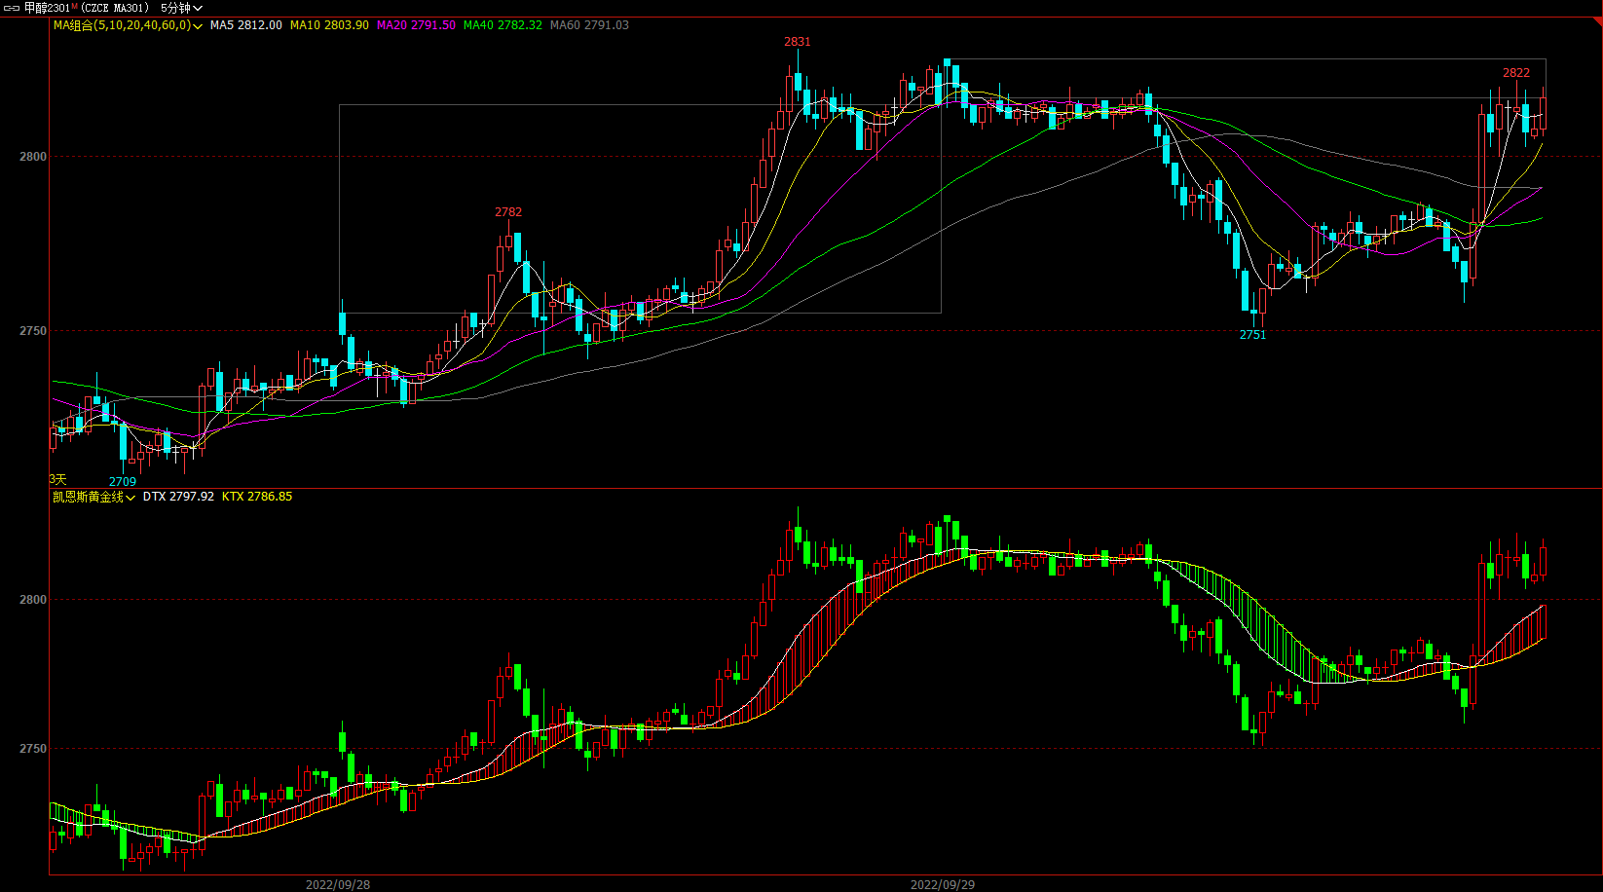The width and height of the screenshot is (1603, 892).
Task: Expand the MA组合(5,10,20,40,60,0) indicator dropdown
Action: pos(128,25)
